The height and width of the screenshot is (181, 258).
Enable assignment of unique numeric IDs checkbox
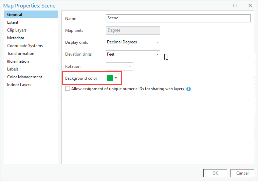68,89
